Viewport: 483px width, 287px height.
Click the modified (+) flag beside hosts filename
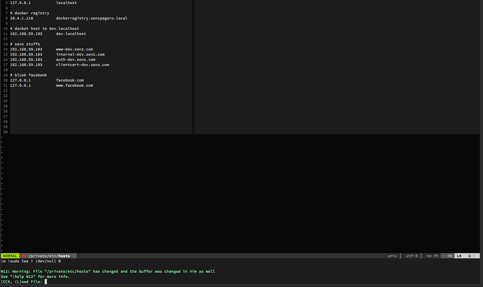pos(74,256)
